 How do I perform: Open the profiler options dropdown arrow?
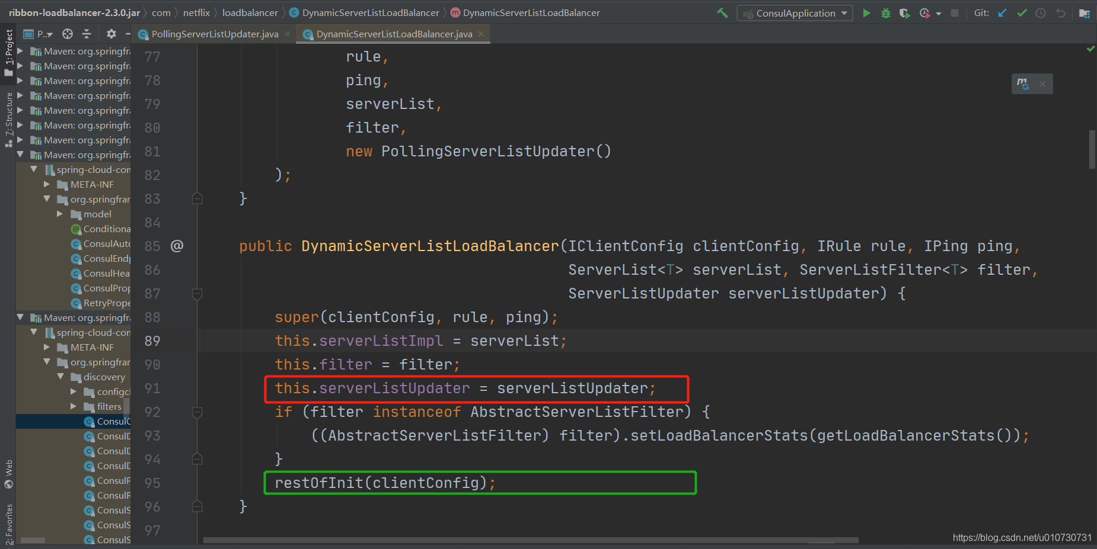pos(939,14)
